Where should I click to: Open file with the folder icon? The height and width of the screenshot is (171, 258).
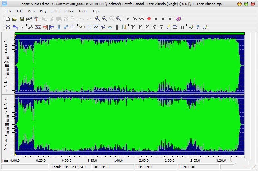click(15, 19)
